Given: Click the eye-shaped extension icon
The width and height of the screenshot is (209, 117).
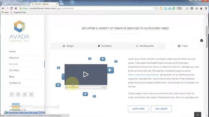Looking at the screenshot, I should (192, 8).
